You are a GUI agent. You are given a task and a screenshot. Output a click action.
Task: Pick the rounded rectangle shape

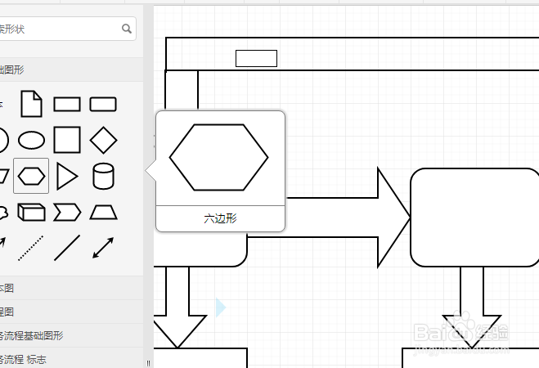[103, 104]
